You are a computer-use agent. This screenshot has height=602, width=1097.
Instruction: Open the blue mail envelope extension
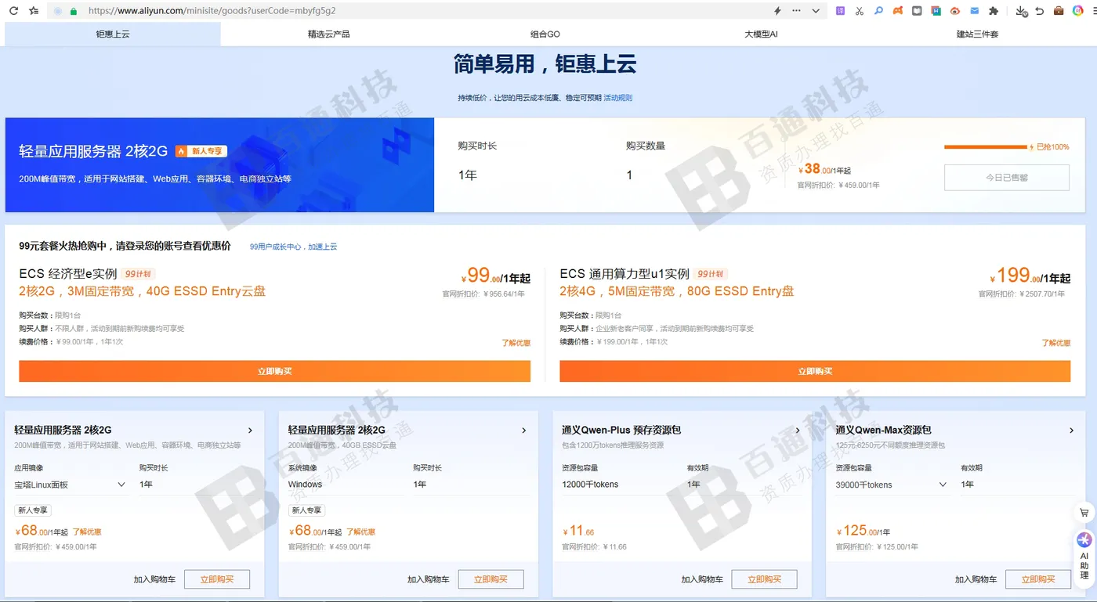point(974,11)
